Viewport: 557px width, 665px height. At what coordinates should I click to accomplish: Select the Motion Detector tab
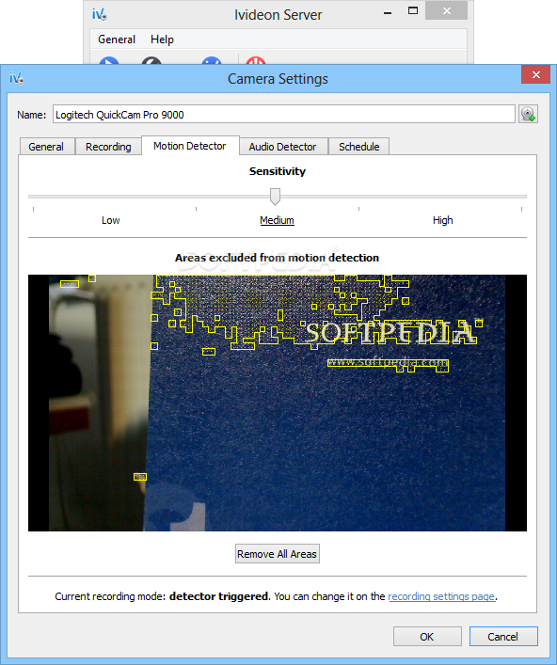click(x=190, y=146)
